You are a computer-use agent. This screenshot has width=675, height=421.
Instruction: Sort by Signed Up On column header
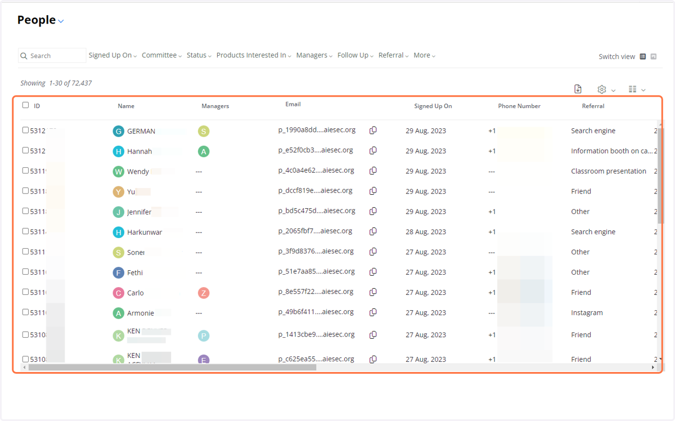(x=433, y=106)
